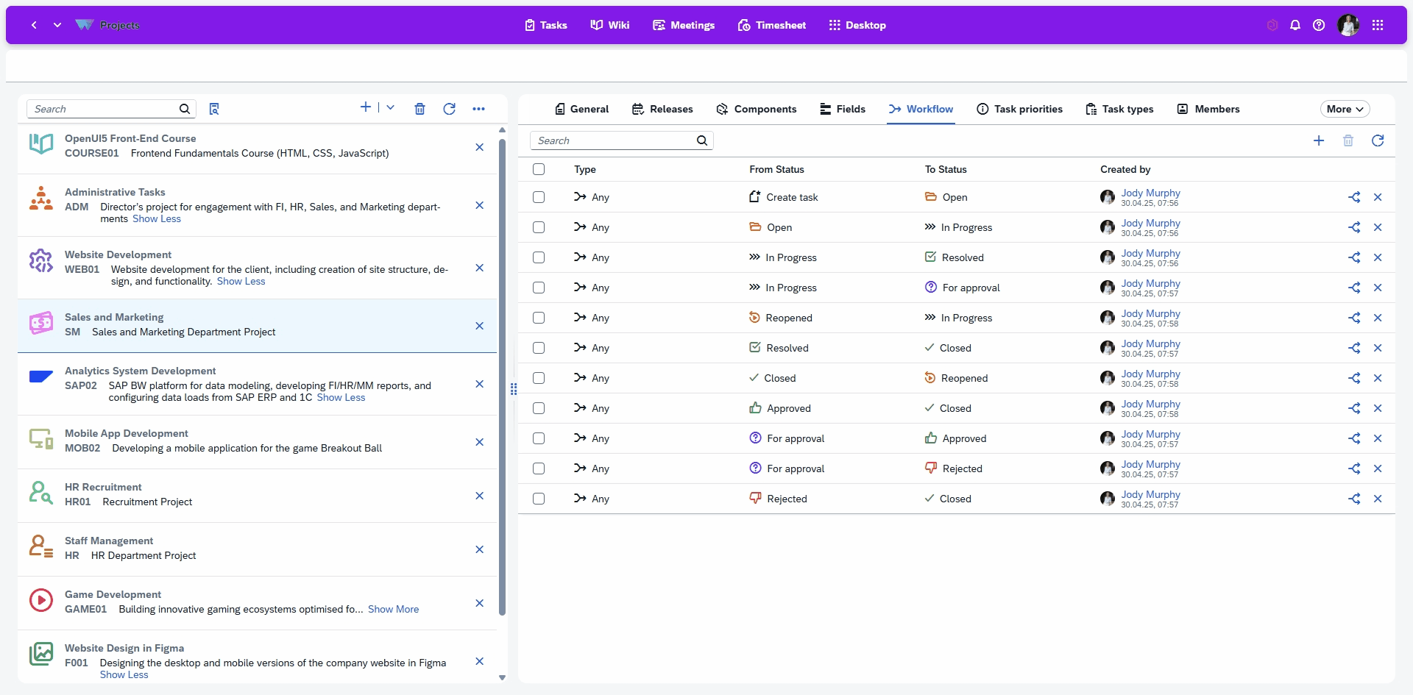This screenshot has height=695, width=1413.
Task: Open the Timesheet menu
Action: click(x=771, y=25)
